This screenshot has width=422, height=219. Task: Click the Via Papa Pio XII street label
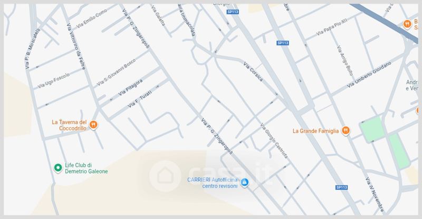(x=332, y=27)
